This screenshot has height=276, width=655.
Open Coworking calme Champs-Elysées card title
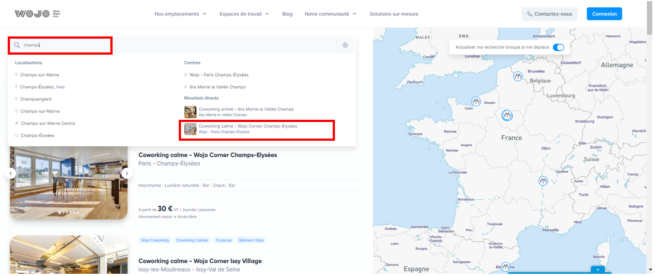(207, 155)
